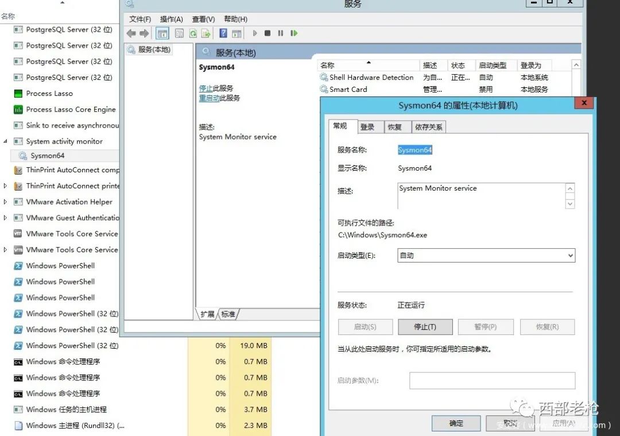Switch to 扩展 view tab
This screenshot has width=620, height=436.
207,314
